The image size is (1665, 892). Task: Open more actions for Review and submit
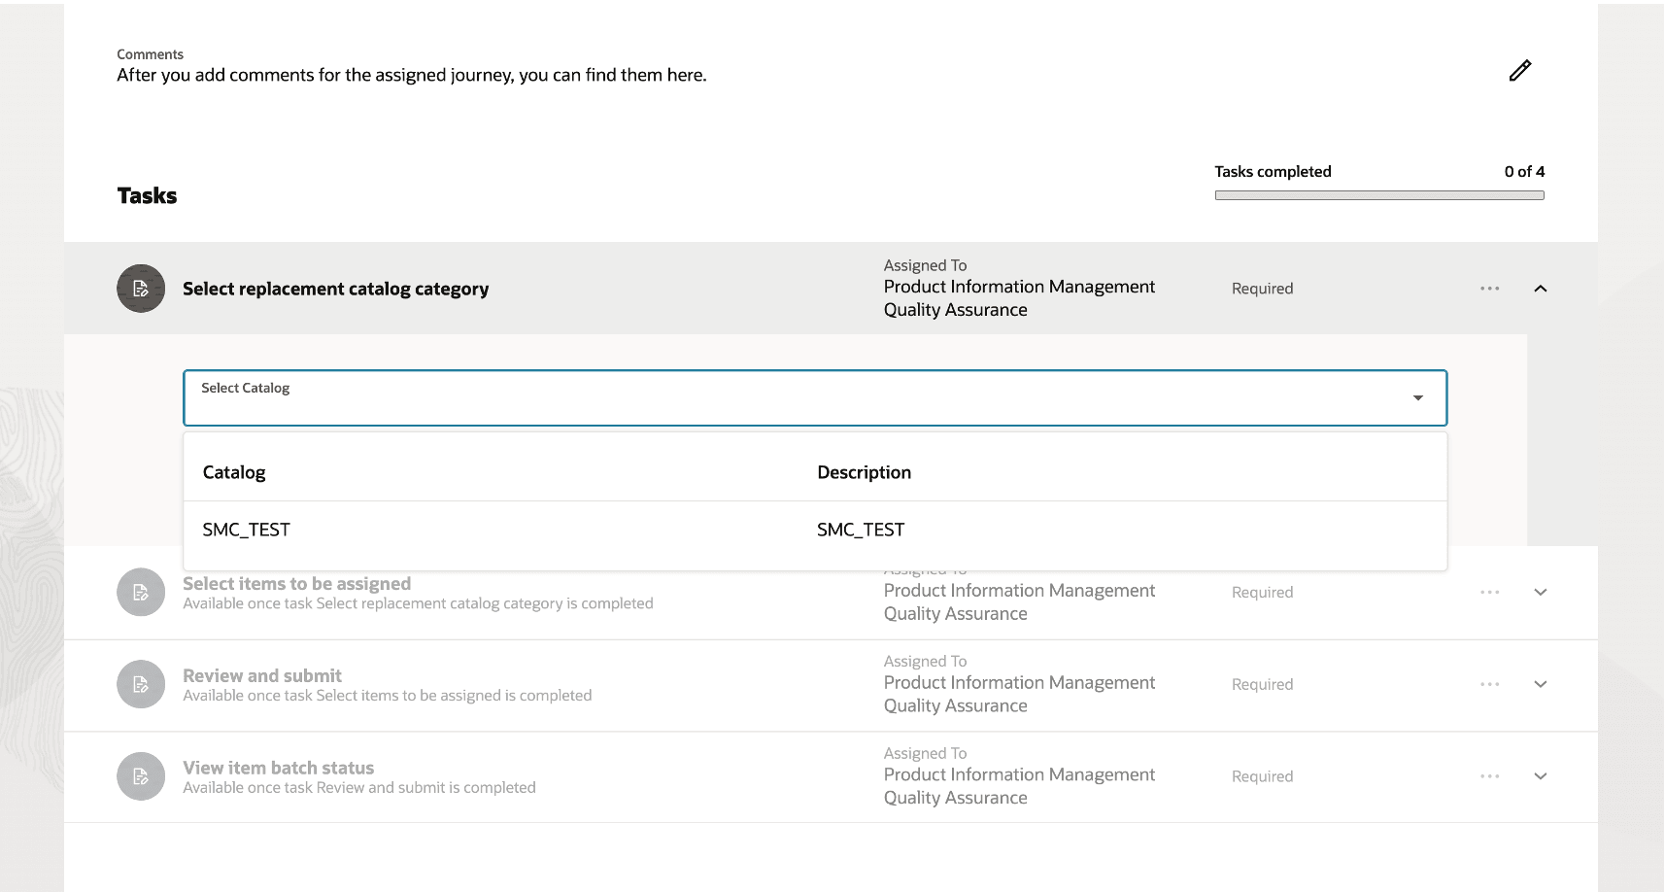click(1490, 684)
